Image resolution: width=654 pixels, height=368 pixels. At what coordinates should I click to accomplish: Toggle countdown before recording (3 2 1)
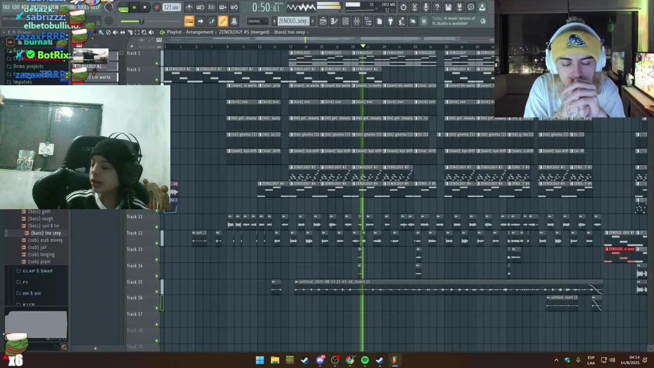pyautogui.click(x=212, y=8)
